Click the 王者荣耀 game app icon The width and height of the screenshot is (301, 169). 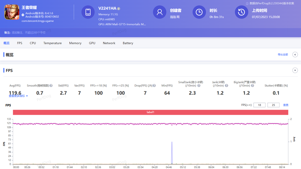pos(12,12)
